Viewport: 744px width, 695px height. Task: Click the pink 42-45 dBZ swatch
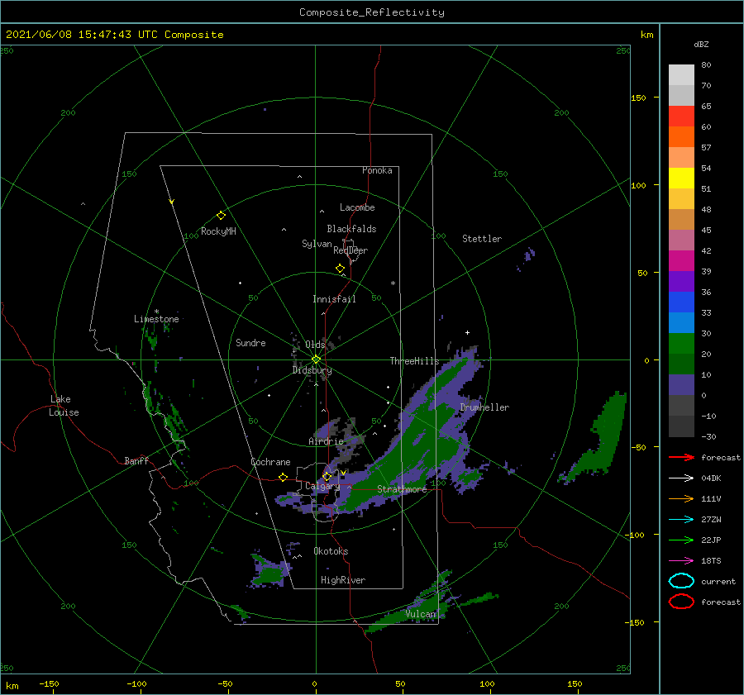point(681,240)
